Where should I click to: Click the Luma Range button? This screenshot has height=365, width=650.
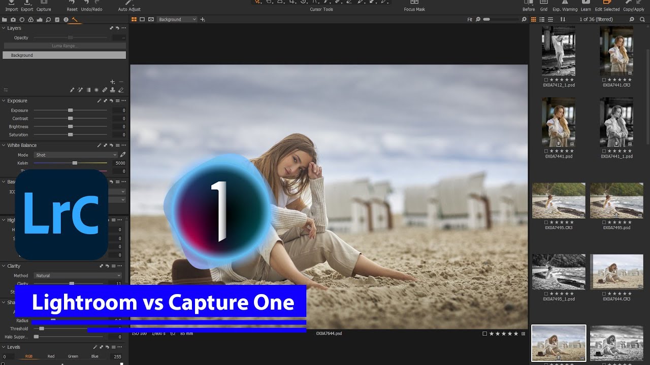[x=64, y=46]
